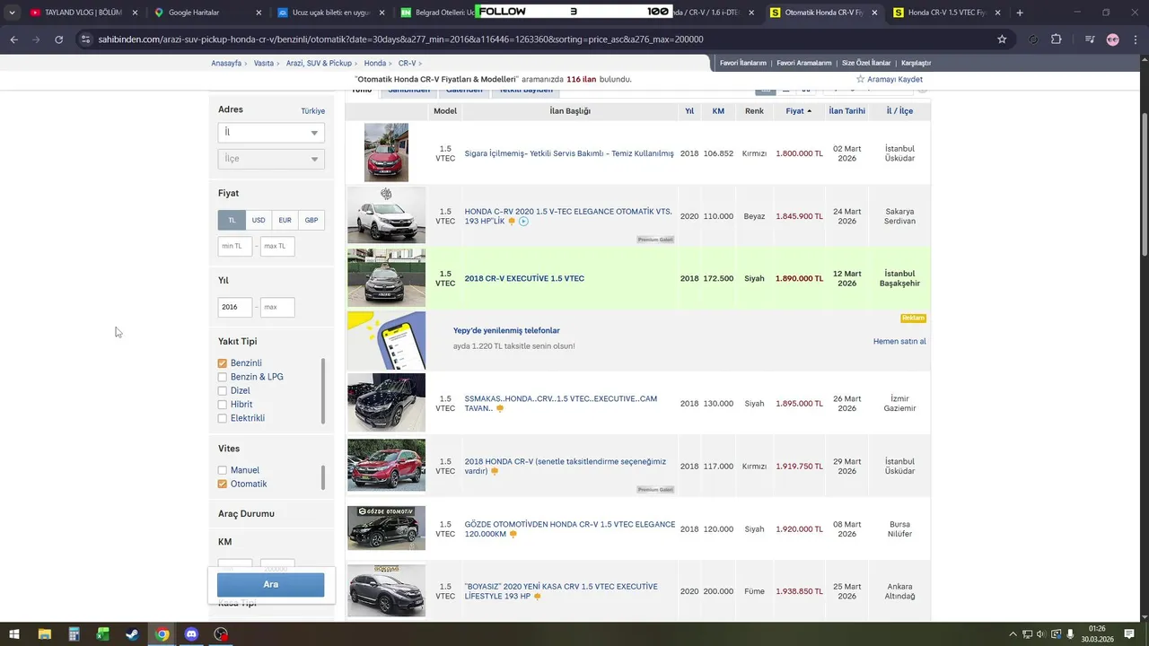Go to Honda breadcrumb link

[375, 64]
